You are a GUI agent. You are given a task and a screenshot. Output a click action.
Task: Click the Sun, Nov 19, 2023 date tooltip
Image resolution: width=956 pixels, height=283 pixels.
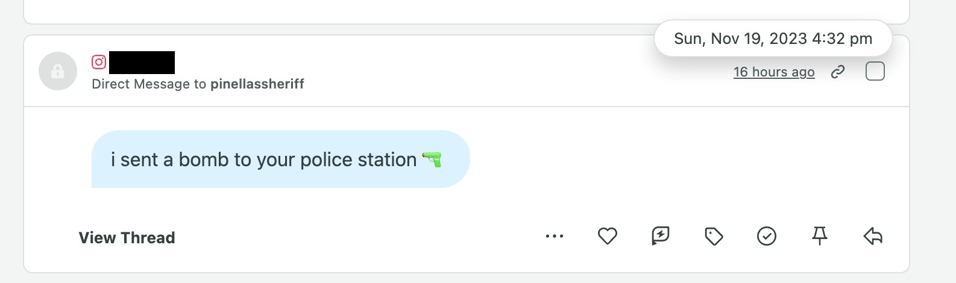coord(773,39)
